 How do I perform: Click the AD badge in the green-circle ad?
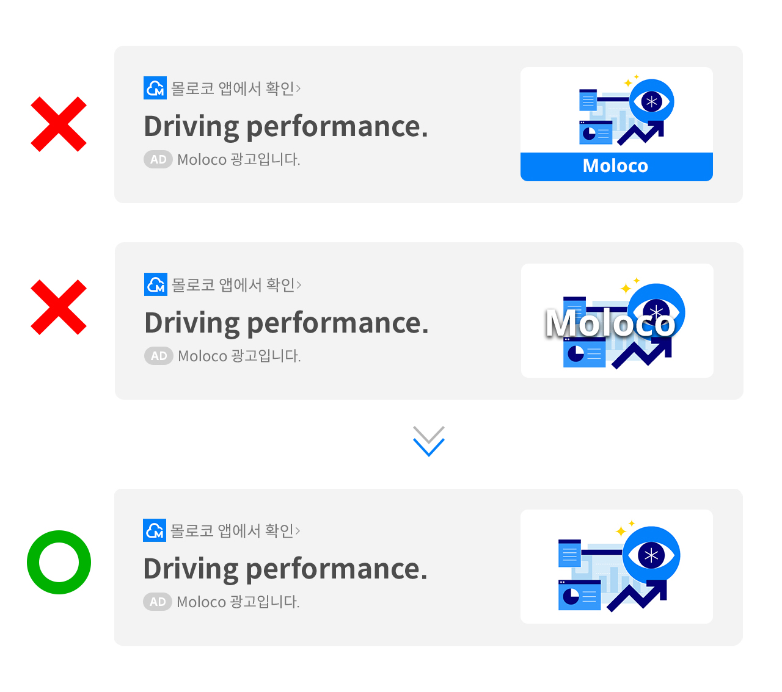pos(158,602)
